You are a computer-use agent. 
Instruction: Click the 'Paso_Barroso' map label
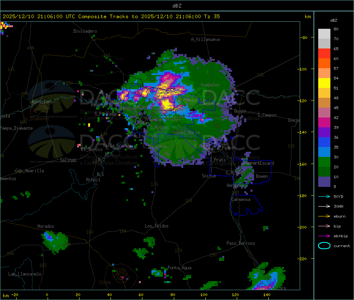coord(241,243)
